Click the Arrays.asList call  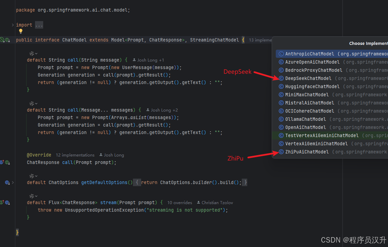pyautogui.click(x=129, y=118)
